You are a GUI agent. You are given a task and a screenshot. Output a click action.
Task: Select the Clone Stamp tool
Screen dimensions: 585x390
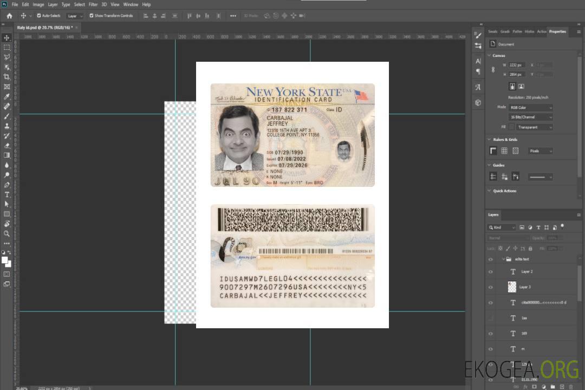[x=6, y=126]
